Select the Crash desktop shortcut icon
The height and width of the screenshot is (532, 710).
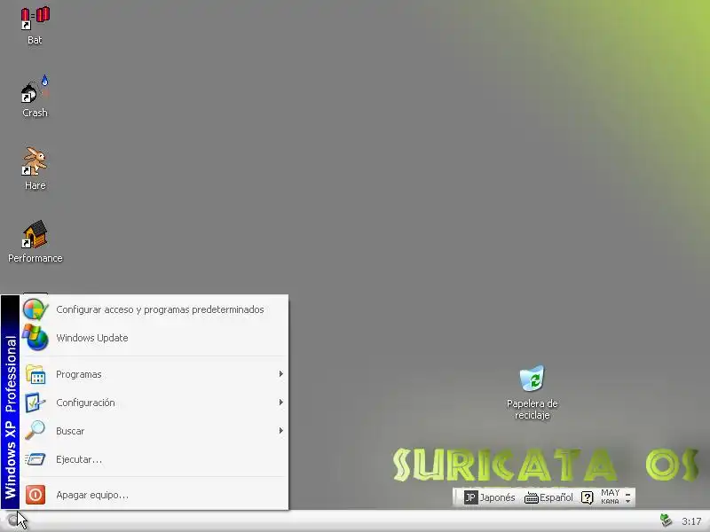point(35,90)
